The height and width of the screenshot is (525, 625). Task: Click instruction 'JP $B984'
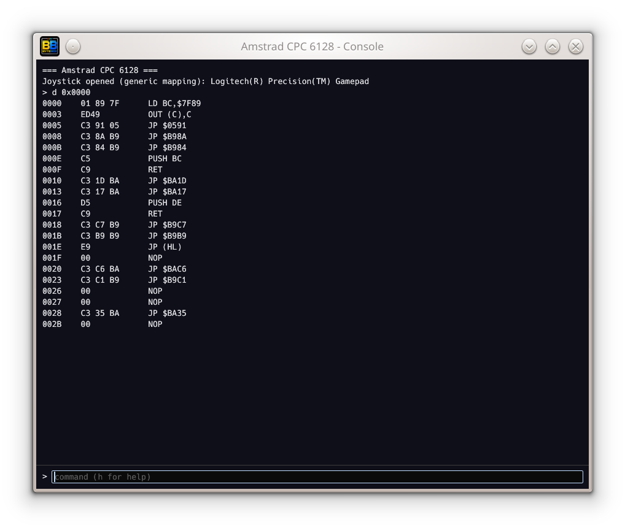(168, 148)
